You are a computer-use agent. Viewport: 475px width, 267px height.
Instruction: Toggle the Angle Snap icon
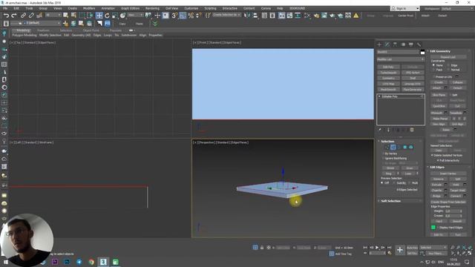(183, 16)
